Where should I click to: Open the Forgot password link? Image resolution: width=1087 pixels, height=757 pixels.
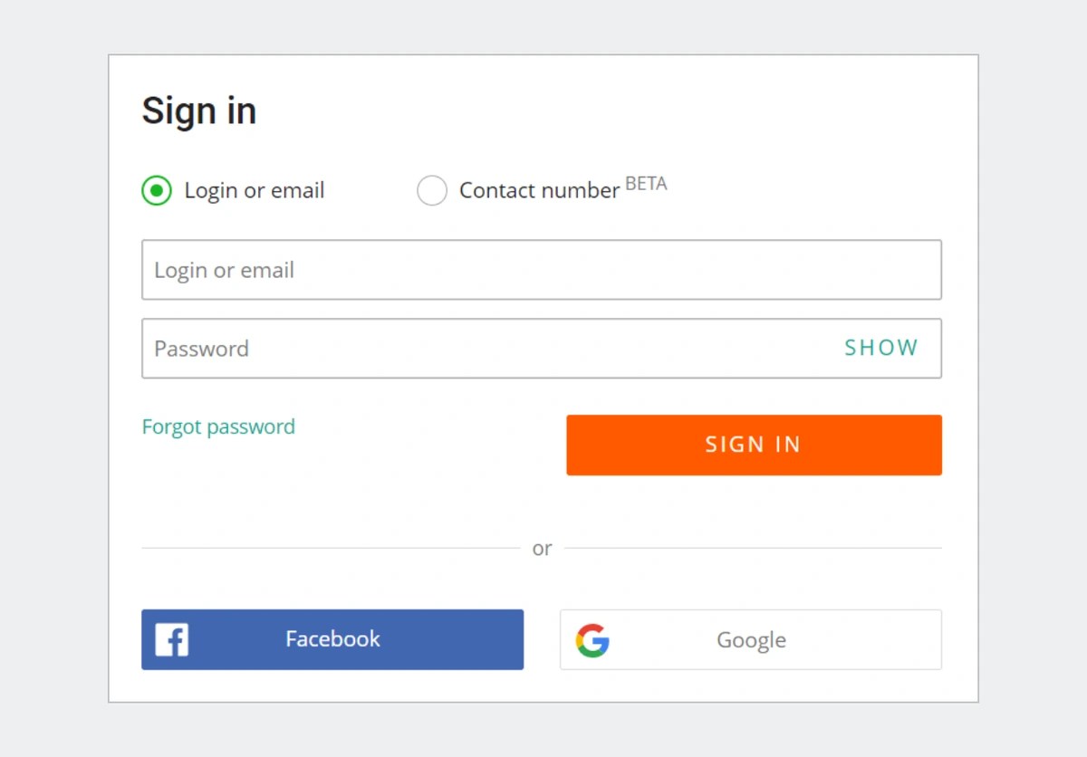[218, 426]
